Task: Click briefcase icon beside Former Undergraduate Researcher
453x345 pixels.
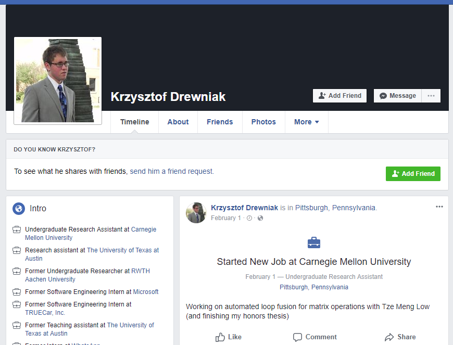Action: [x=17, y=271]
